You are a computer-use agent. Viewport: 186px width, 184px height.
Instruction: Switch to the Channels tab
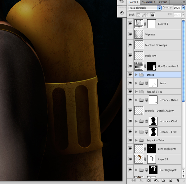pyautogui.click(x=148, y=2)
